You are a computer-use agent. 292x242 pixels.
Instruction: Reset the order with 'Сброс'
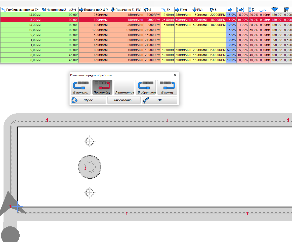pos(88,100)
